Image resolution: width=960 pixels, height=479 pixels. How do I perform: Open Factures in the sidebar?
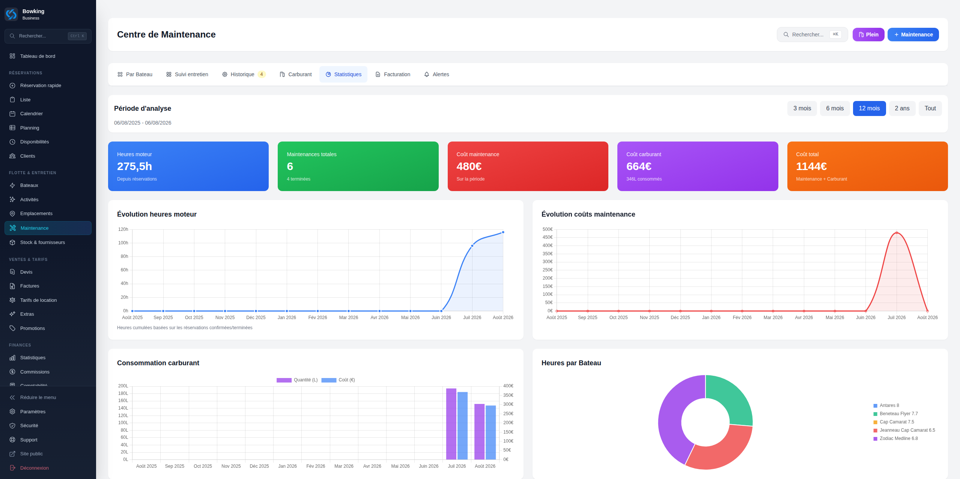[x=48, y=286]
